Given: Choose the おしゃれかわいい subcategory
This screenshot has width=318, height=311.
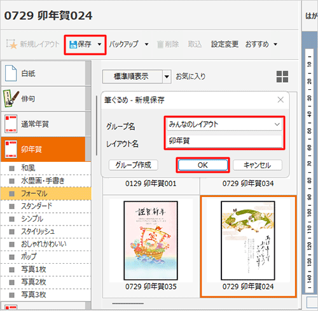Looking at the screenshot, I should [46, 244].
